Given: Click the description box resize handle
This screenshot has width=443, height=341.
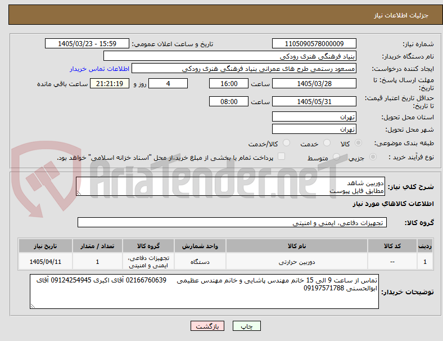Looking at the screenshot, I should point(79,193).
